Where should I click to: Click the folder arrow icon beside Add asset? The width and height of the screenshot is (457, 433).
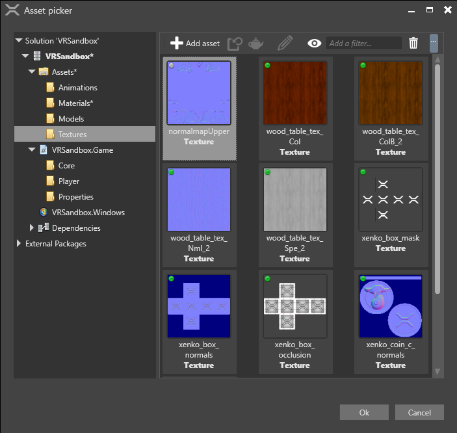tap(235, 44)
